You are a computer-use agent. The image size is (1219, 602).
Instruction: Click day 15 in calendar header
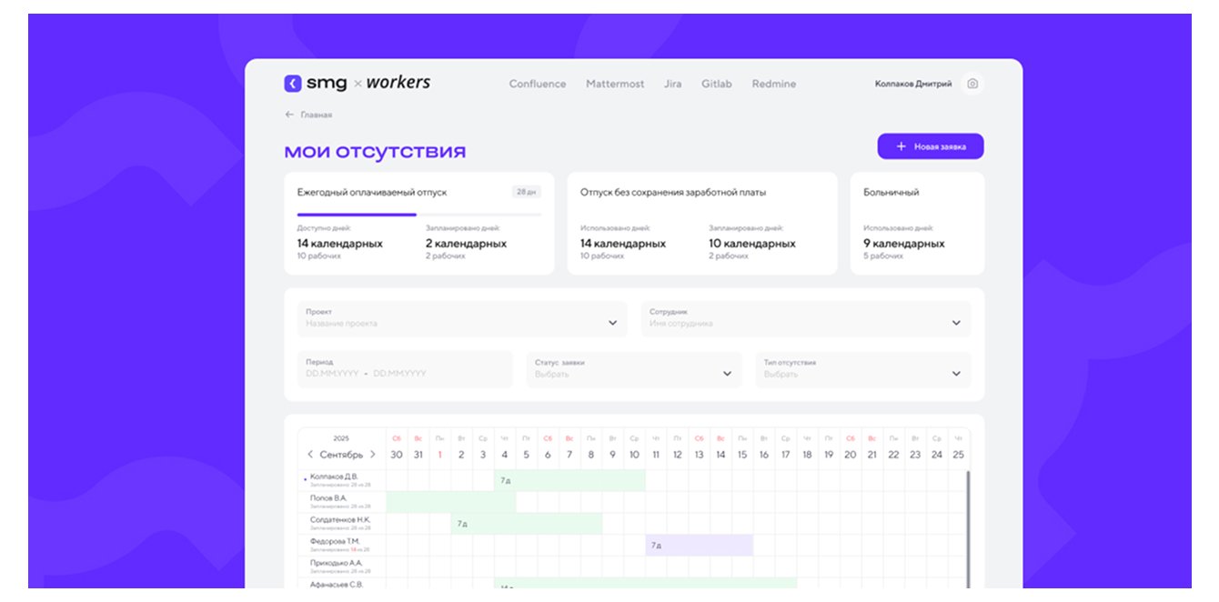pyautogui.click(x=742, y=454)
